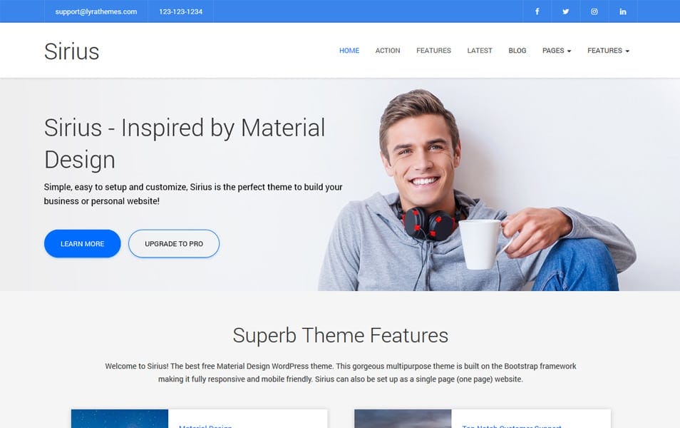Open the Facebook icon in the top bar
The height and width of the screenshot is (428, 680).
tap(537, 11)
